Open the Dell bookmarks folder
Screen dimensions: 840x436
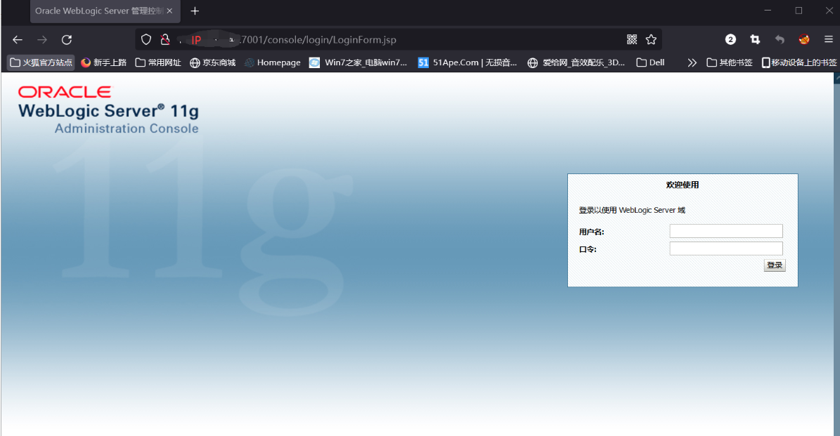[650, 62]
